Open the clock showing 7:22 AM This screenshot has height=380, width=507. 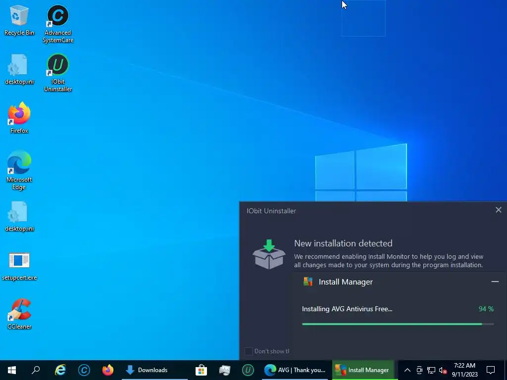(464, 370)
